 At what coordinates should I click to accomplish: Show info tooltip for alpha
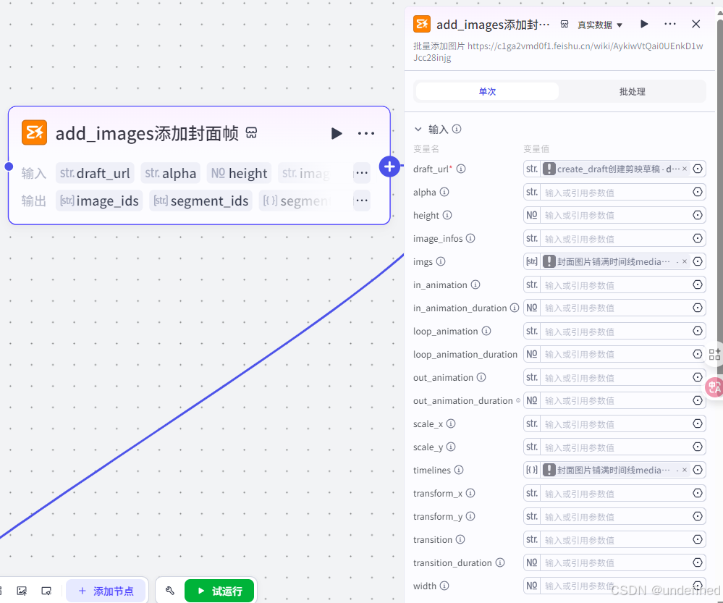[444, 192]
